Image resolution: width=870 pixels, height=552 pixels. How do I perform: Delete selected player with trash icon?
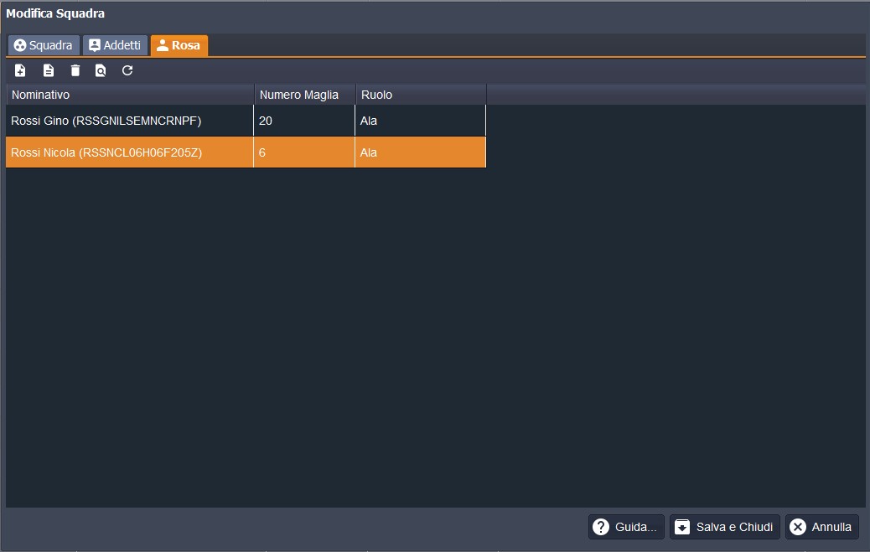click(75, 71)
